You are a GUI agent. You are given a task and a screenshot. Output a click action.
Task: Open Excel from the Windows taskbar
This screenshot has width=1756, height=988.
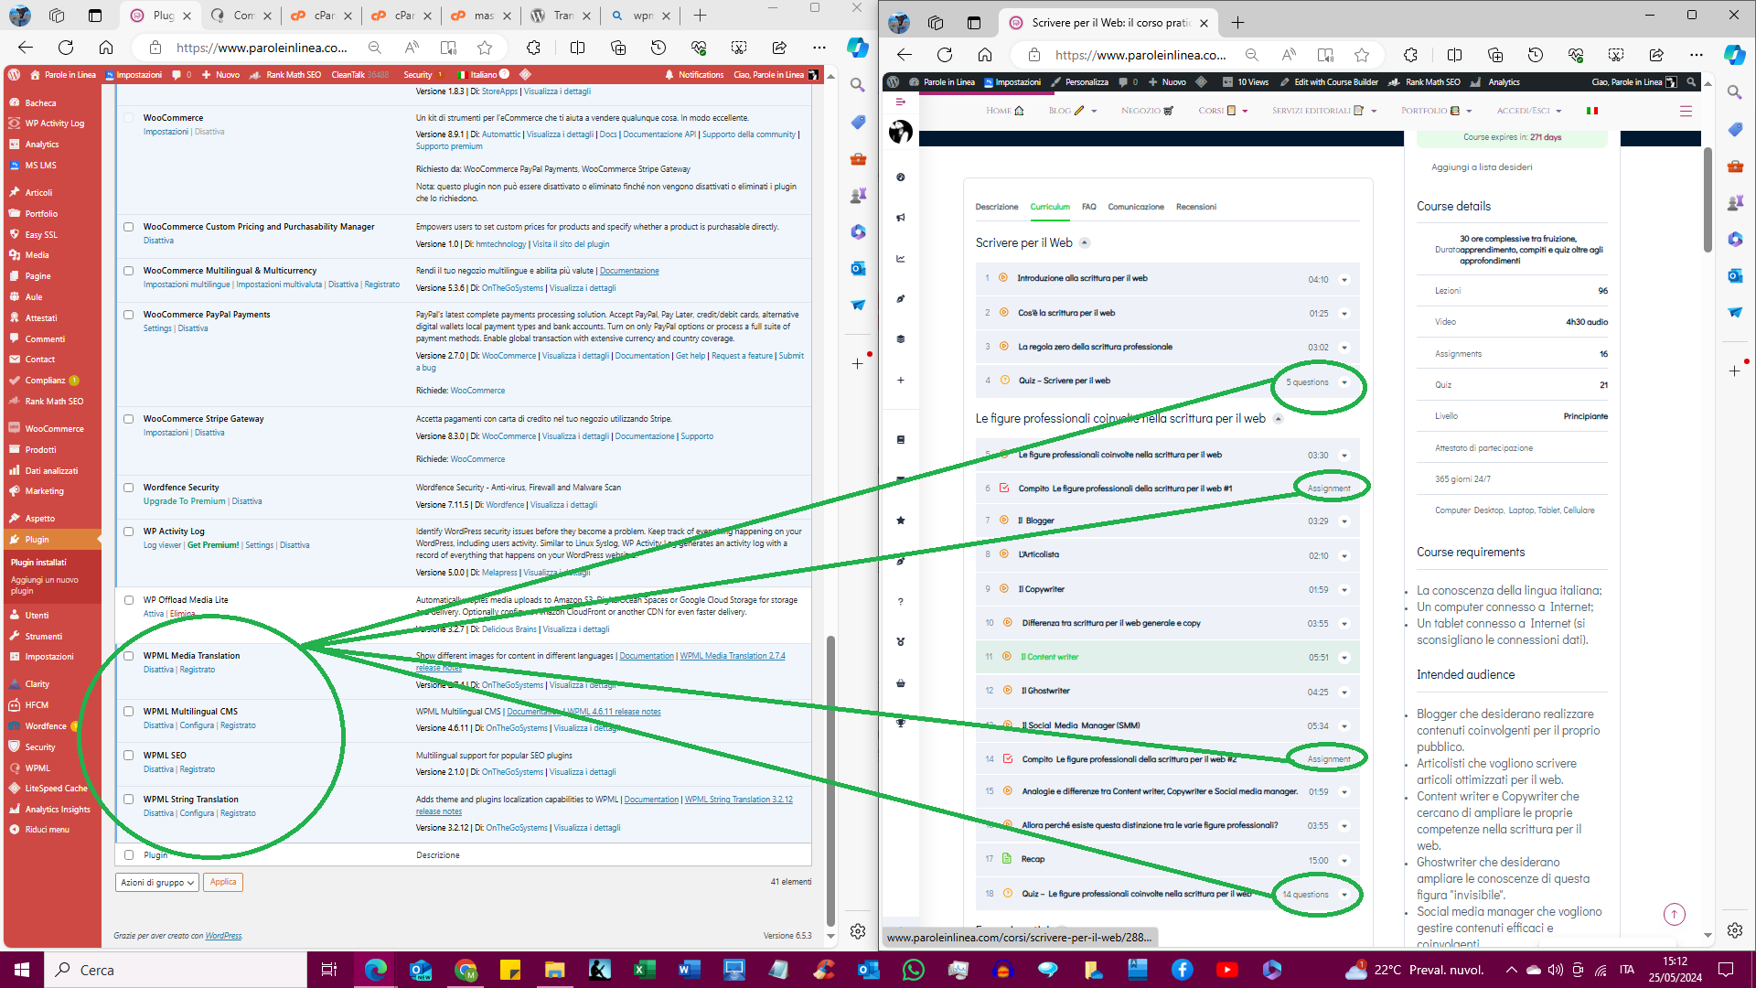[x=645, y=970]
